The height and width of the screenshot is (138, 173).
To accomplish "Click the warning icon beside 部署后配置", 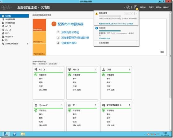I will click(x=96, y=14).
